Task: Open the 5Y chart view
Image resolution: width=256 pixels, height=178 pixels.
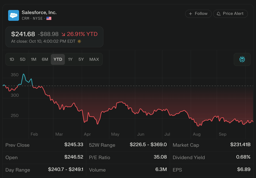Action: pyautogui.click(x=81, y=59)
